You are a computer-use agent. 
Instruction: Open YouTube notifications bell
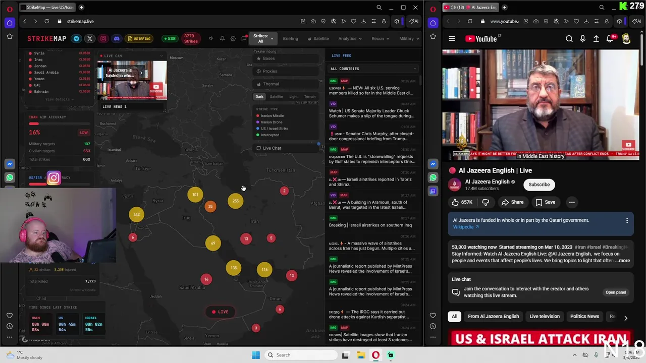tap(610, 39)
